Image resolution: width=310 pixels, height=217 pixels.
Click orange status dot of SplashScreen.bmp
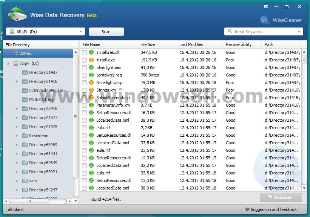click(x=91, y=98)
